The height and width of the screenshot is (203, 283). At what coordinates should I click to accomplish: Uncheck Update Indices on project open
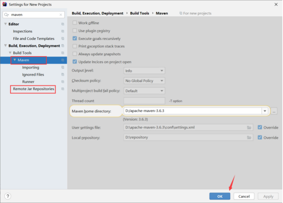point(74,62)
